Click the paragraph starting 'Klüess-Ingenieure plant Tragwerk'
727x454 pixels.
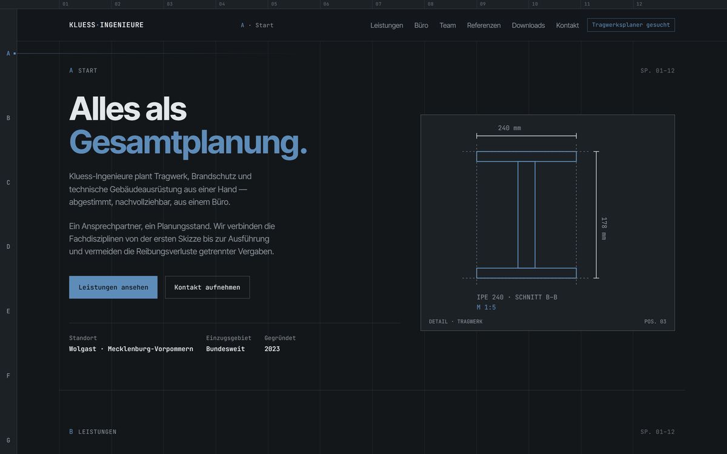(161, 189)
